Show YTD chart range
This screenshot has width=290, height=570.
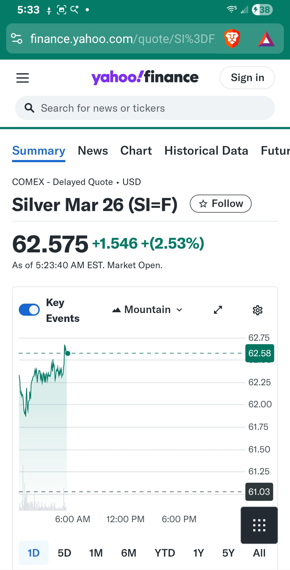pos(165,553)
